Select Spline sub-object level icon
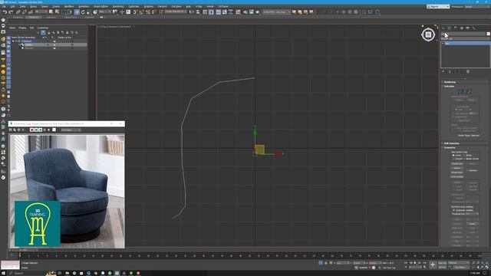Viewport: 491px width, 276px height. point(469,91)
